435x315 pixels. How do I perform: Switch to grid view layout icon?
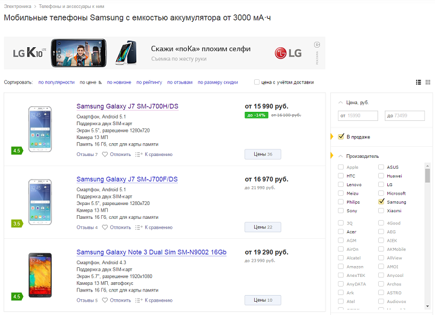(428, 82)
